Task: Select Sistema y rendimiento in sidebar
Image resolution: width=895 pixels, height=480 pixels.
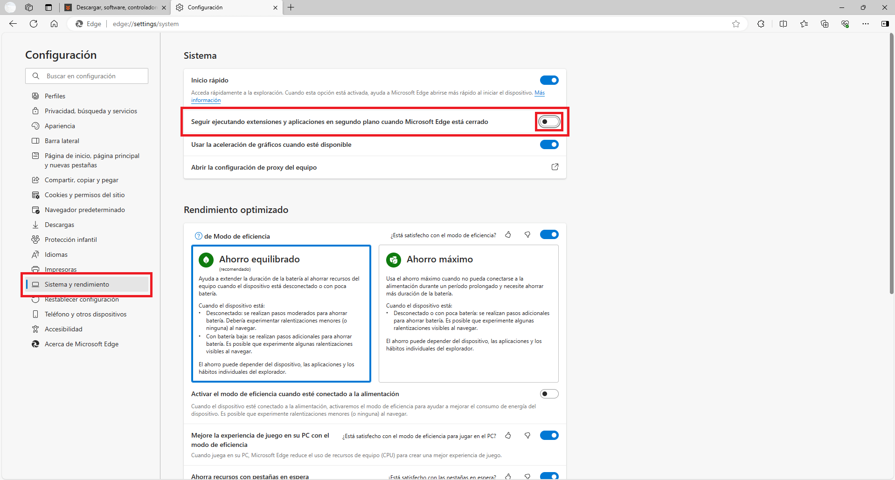Action: pos(87,284)
